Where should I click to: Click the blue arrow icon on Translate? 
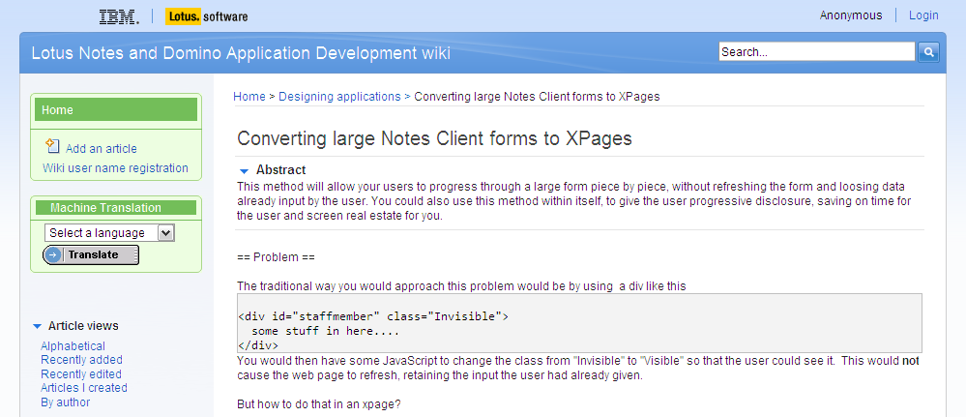(54, 254)
